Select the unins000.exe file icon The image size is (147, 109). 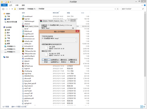pyautogui.click(x=23, y=59)
